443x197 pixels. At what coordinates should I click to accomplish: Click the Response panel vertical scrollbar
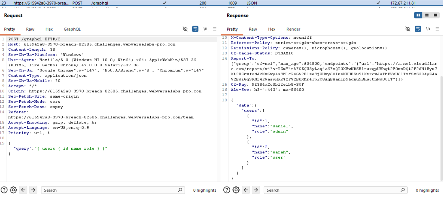pyautogui.click(x=442, y=128)
